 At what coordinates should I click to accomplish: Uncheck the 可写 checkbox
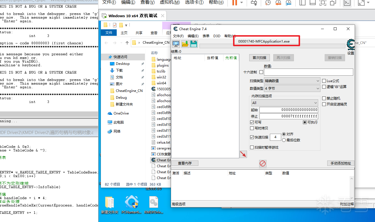point(252,122)
